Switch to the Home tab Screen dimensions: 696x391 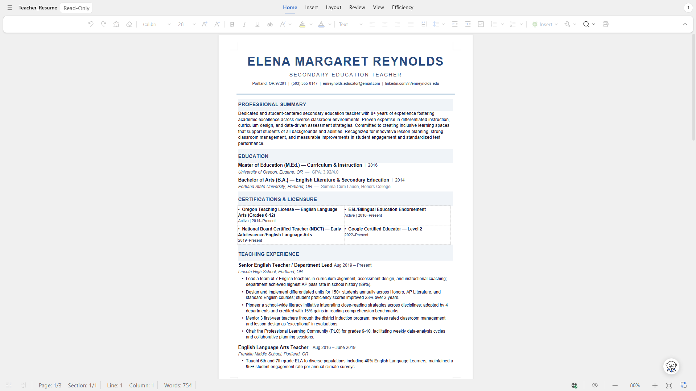tap(290, 7)
